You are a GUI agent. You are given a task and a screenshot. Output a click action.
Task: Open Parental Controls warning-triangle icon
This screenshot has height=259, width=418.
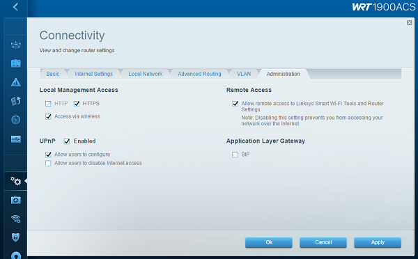[16, 82]
